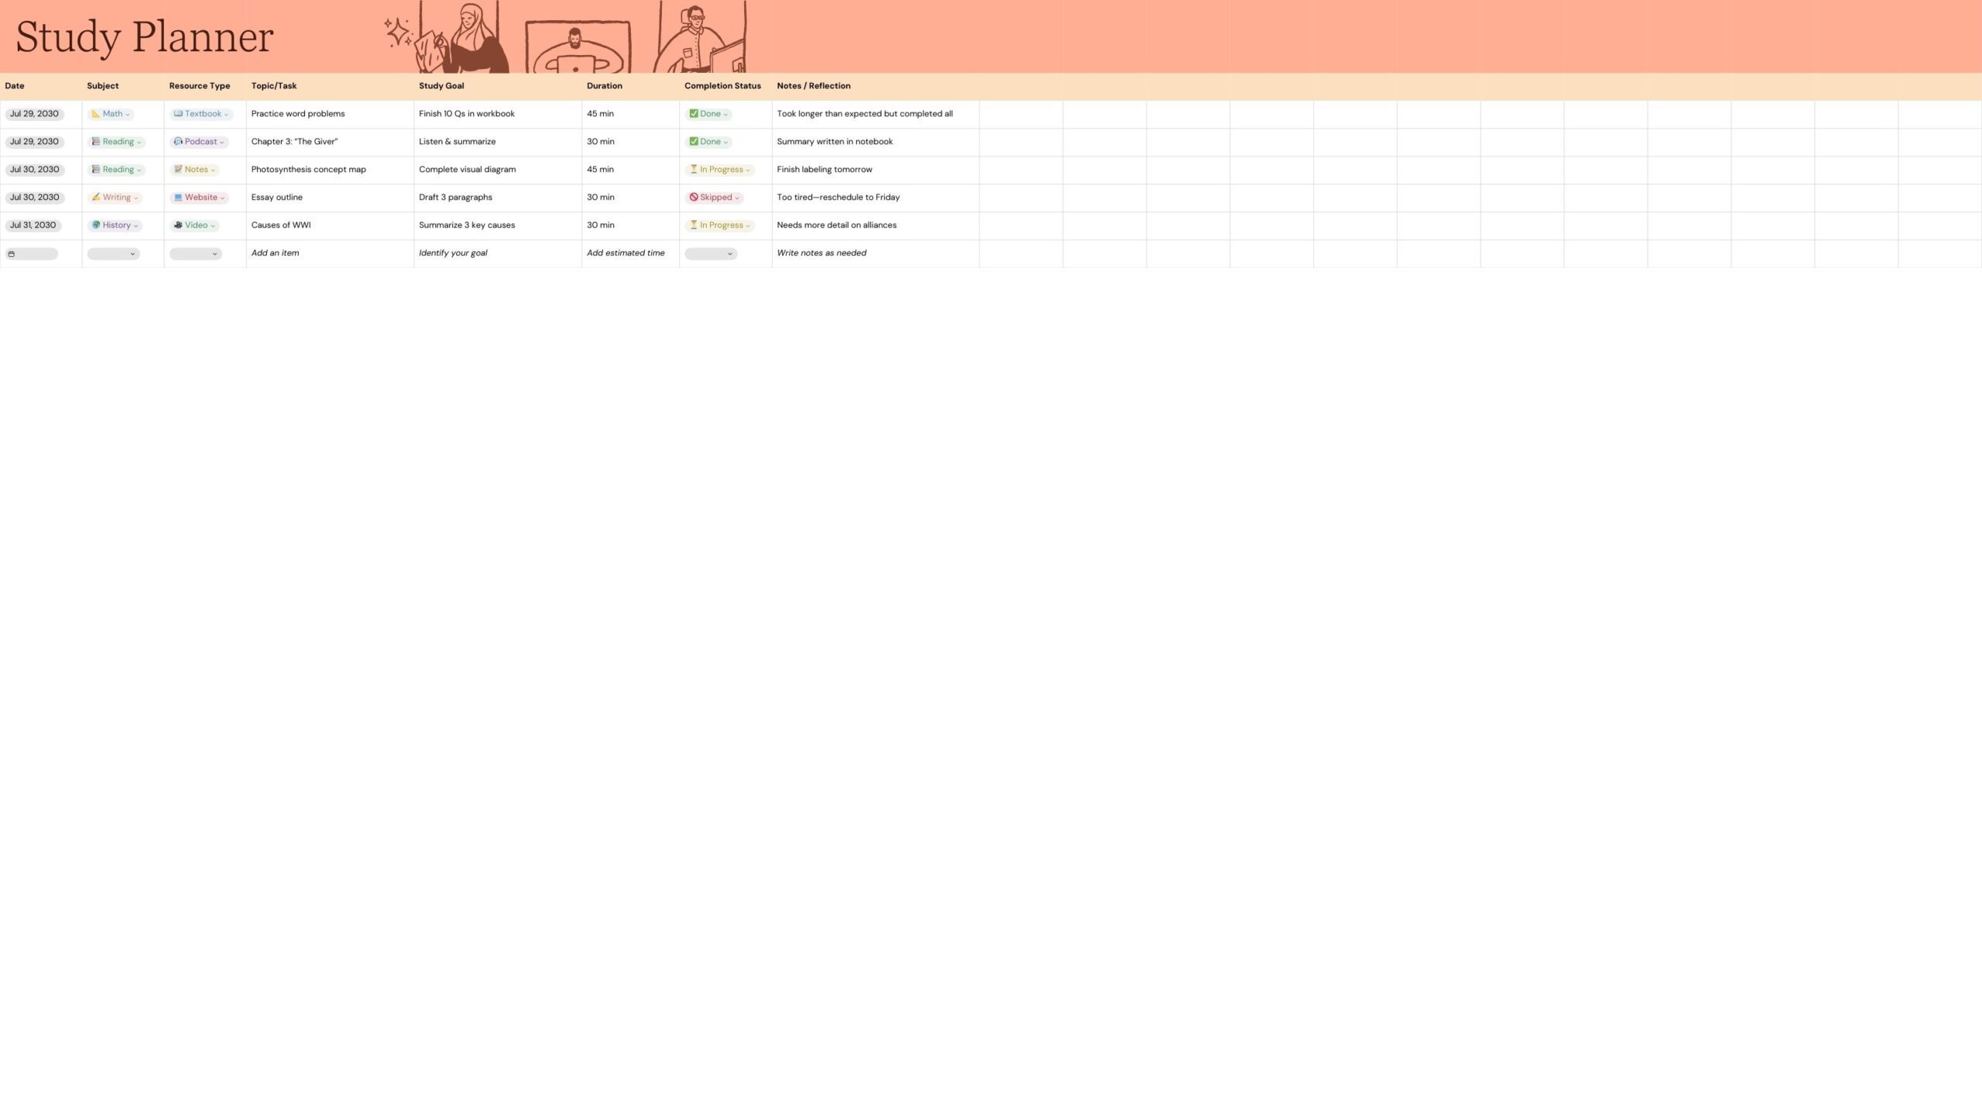
Task: Click the movie camera icon on the Video tag
Action: (x=179, y=225)
